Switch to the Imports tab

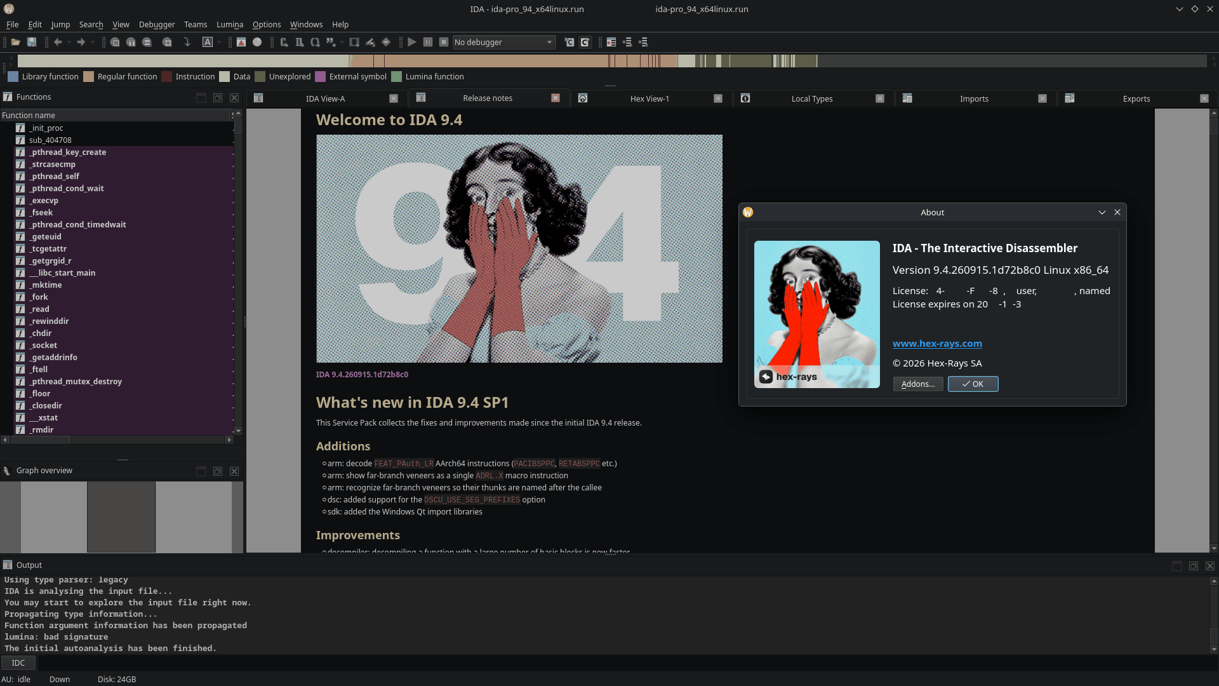click(974, 98)
